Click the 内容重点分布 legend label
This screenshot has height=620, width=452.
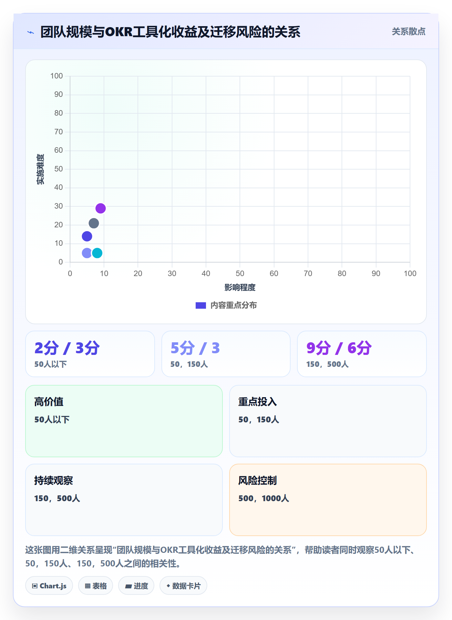click(x=233, y=305)
